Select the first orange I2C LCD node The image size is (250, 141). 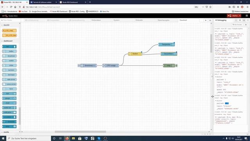pos(9,31)
